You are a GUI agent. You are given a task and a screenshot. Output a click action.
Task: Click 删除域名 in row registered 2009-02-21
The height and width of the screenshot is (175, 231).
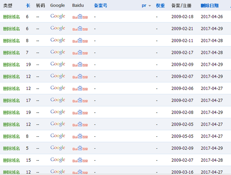[11, 29]
